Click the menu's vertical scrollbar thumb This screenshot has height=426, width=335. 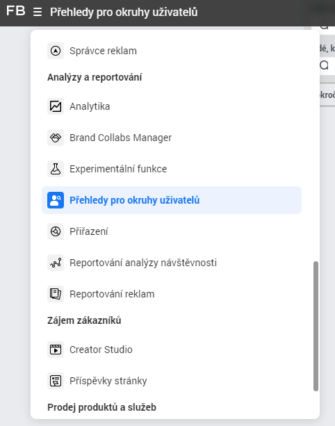point(316,326)
